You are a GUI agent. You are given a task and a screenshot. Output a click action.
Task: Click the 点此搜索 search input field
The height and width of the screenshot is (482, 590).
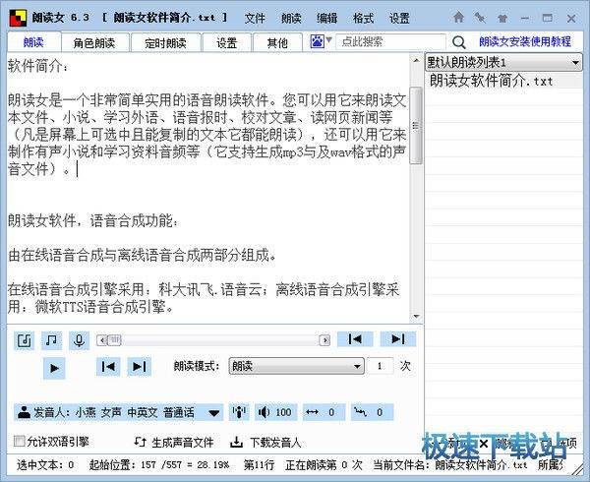point(388,41)
